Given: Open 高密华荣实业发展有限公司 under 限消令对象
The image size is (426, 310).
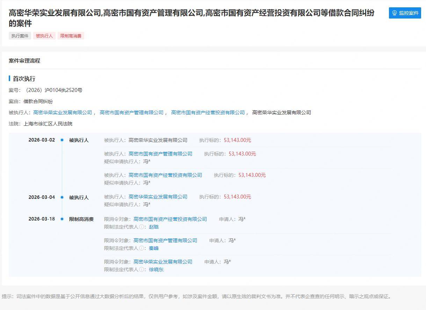Looking at the screenshot, I should tap(163, 262).
